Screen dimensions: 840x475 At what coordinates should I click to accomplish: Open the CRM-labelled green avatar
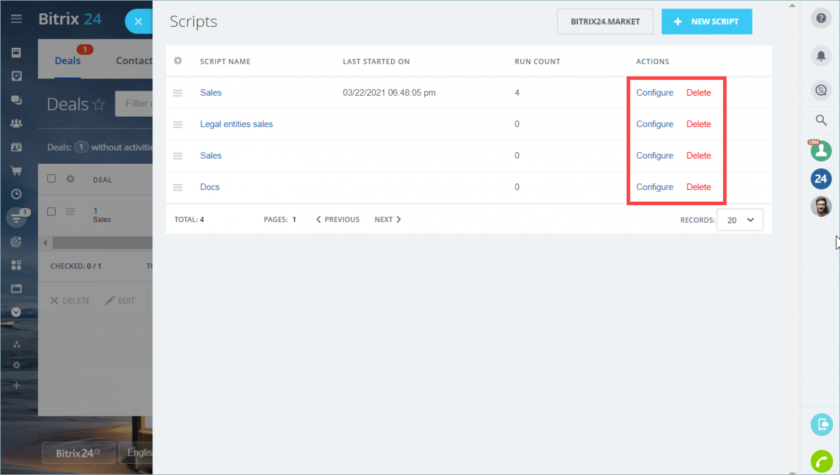[x=821, y=150]
